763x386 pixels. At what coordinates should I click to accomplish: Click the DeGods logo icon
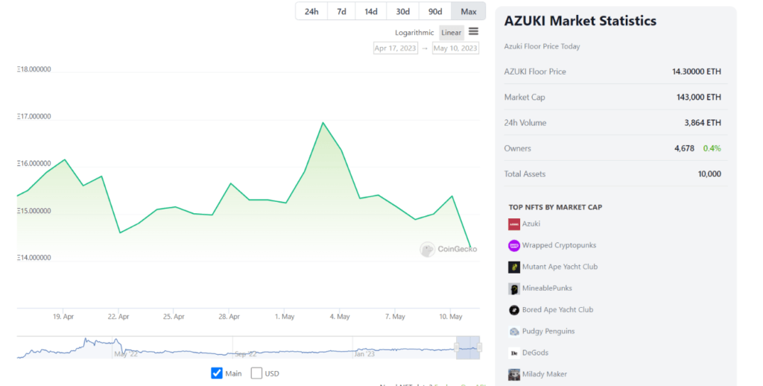[x=514, y=353]
